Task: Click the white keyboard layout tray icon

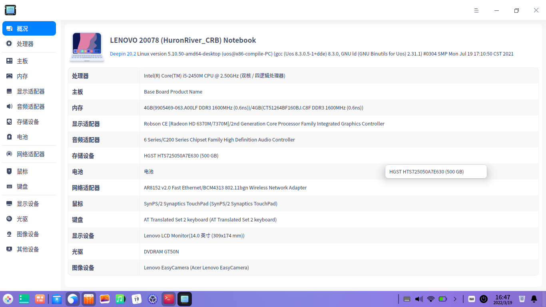Action: click(472, 299)
